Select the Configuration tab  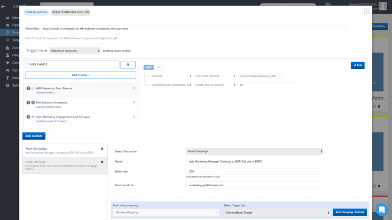click(x=36, y=12)
